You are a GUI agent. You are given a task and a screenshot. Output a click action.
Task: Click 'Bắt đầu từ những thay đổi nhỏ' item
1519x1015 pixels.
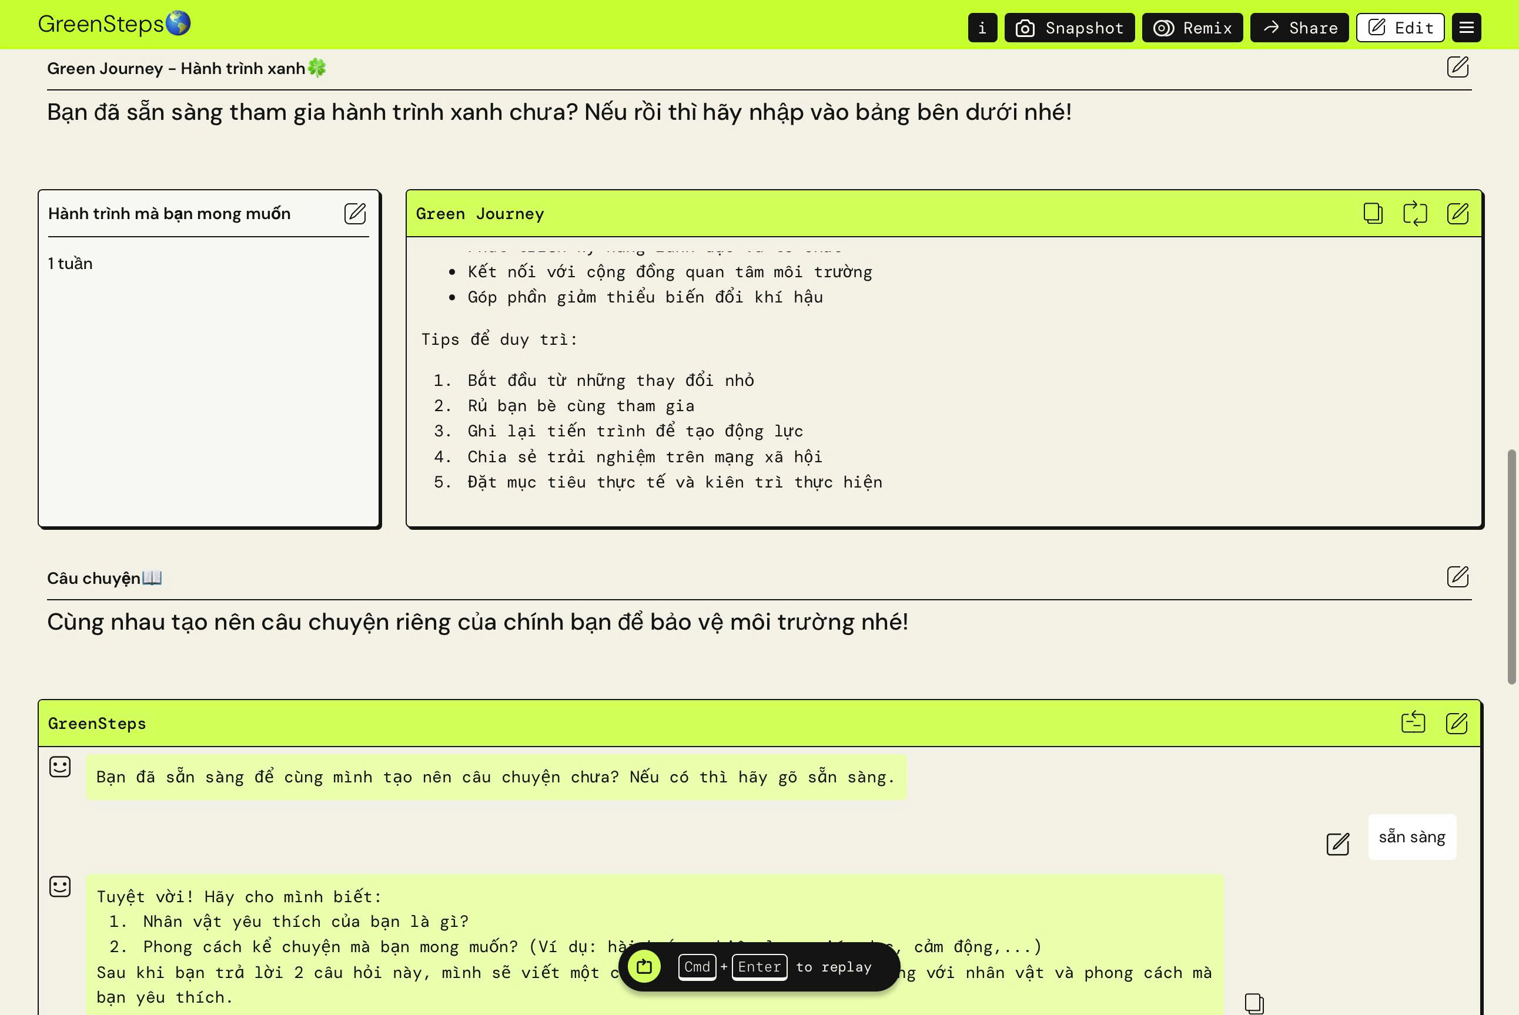(x=611, y=381)
